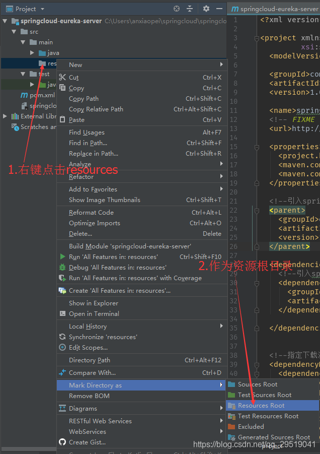The width and height of the screenshot is (320, 454).
Task: Hide the Project panel with the minus icon
Action: click(x=219, y=9)
